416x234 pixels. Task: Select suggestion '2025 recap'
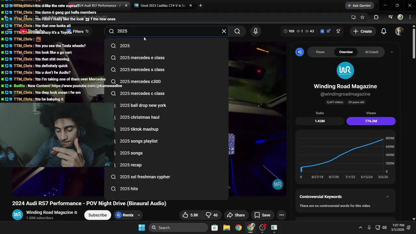166,165
